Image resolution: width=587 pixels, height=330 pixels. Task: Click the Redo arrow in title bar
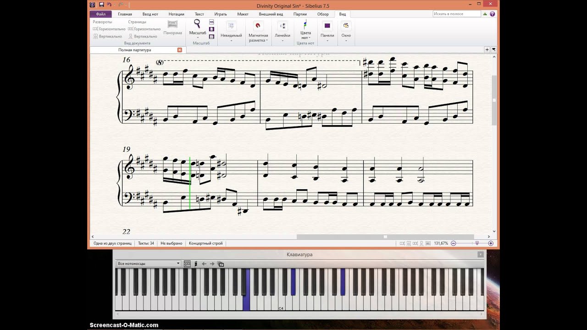pyautogui.click(x=121, y=5)
